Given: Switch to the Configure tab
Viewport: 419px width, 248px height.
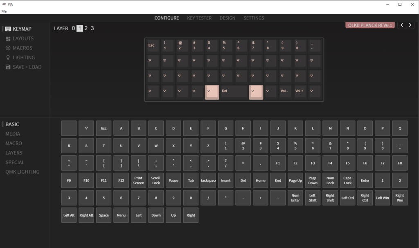Looking at the screenshot, I should tap(167, 18).
